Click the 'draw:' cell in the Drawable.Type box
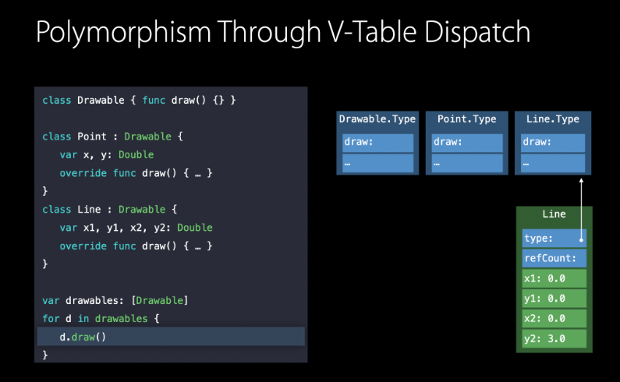Image resolution: width=620 pixels, height=382 pixels. click(x=377, y=143)
